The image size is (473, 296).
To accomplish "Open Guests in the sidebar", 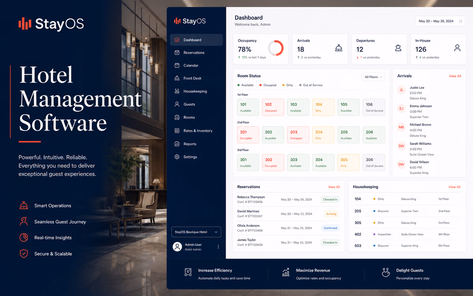I will 196,104.
